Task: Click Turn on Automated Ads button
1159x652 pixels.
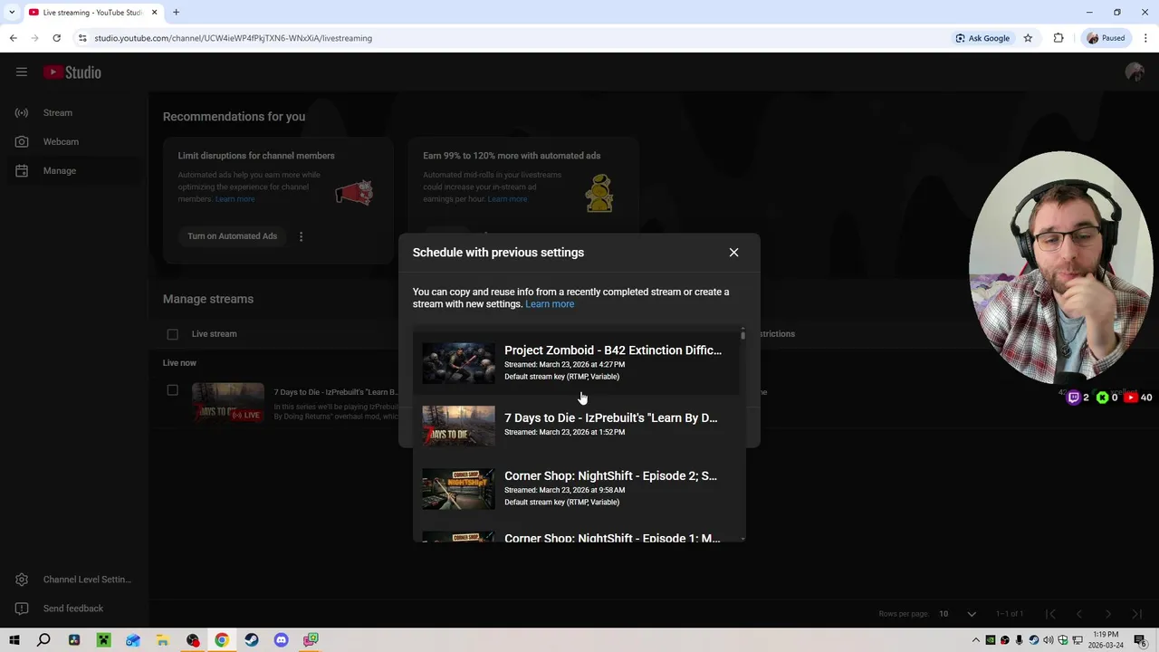Action: click(232, 236)
